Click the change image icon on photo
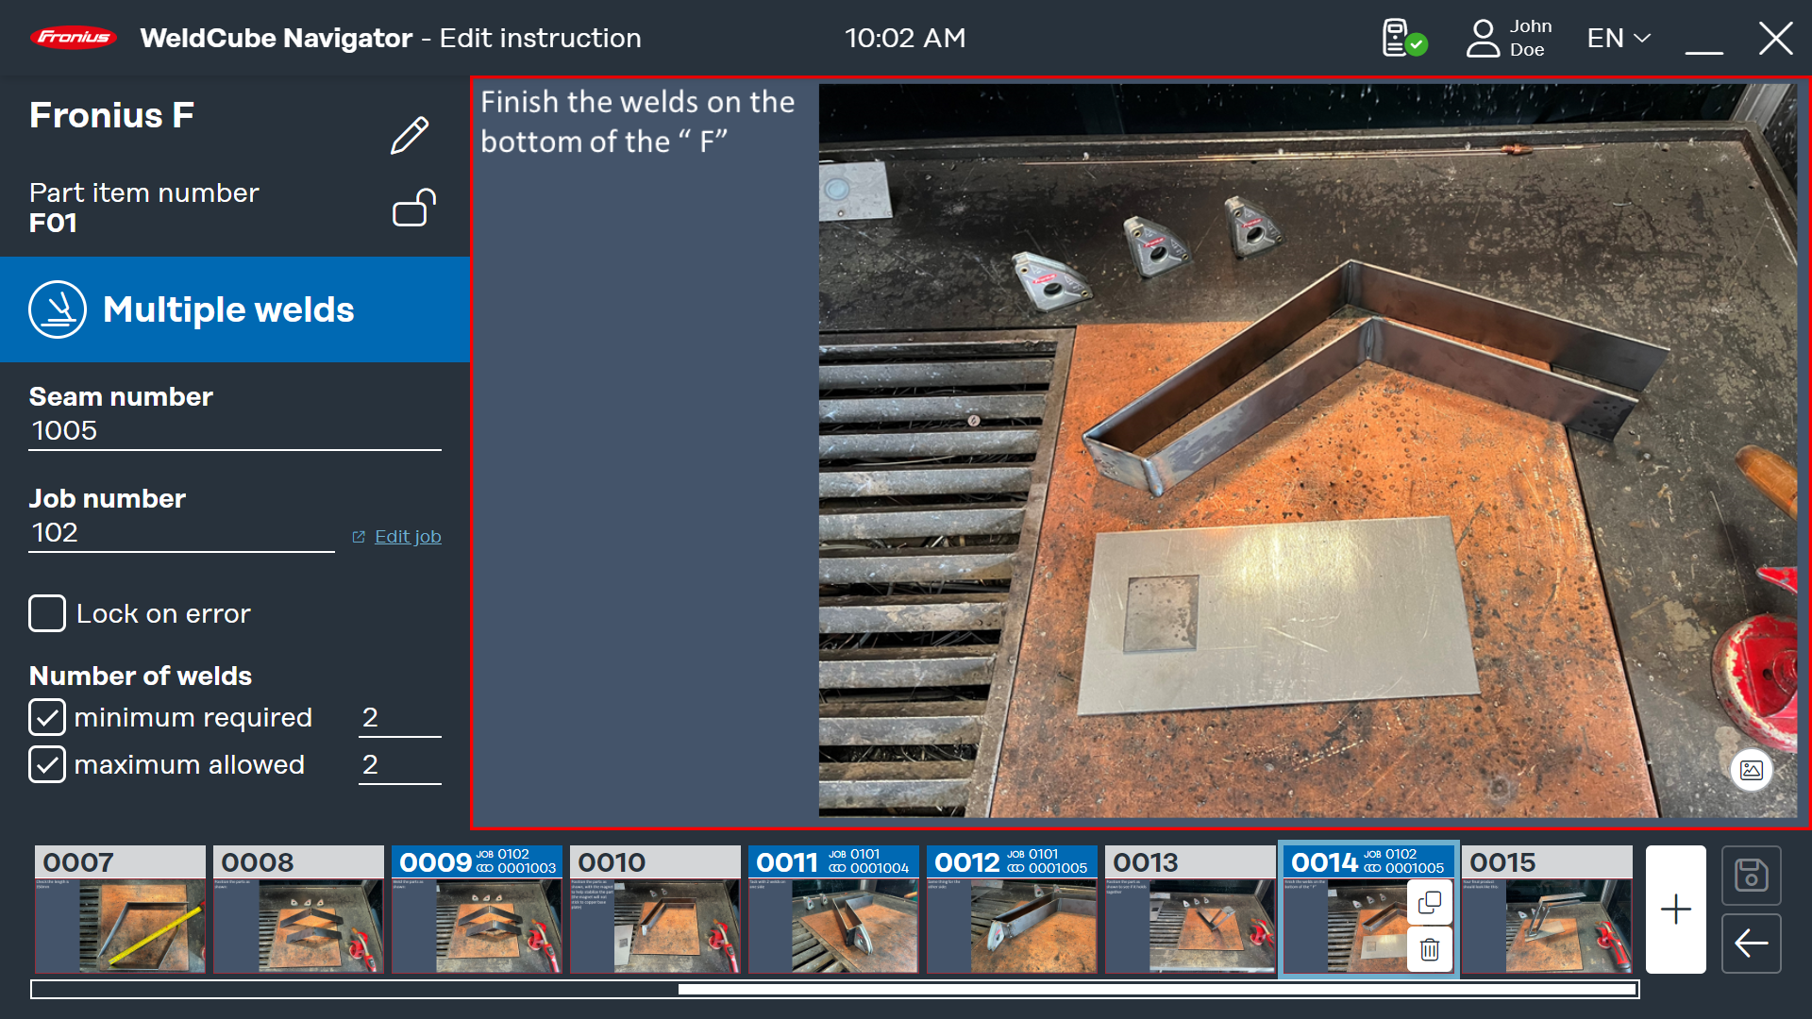 click(1752, 770)
